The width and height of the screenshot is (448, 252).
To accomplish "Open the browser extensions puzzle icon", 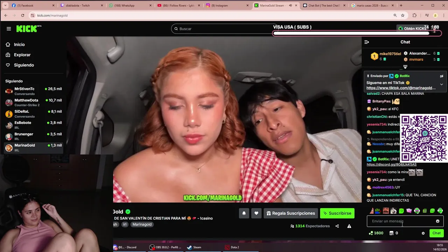I will tap(415, 15).
